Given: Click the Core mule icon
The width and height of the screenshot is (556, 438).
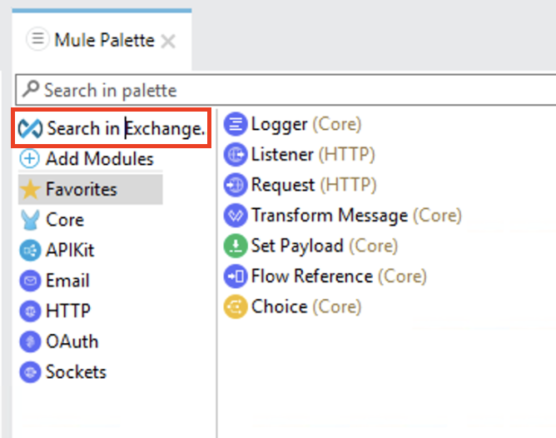Looking at the screenshot, I should [x=30, y=220].
